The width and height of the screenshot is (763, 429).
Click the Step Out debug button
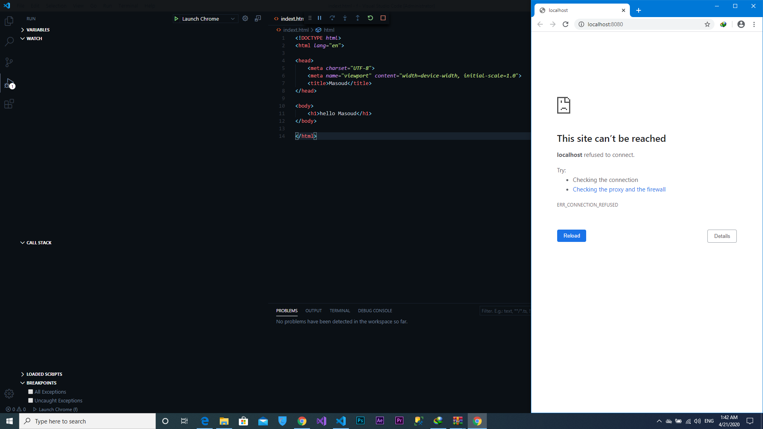(358, 18)
